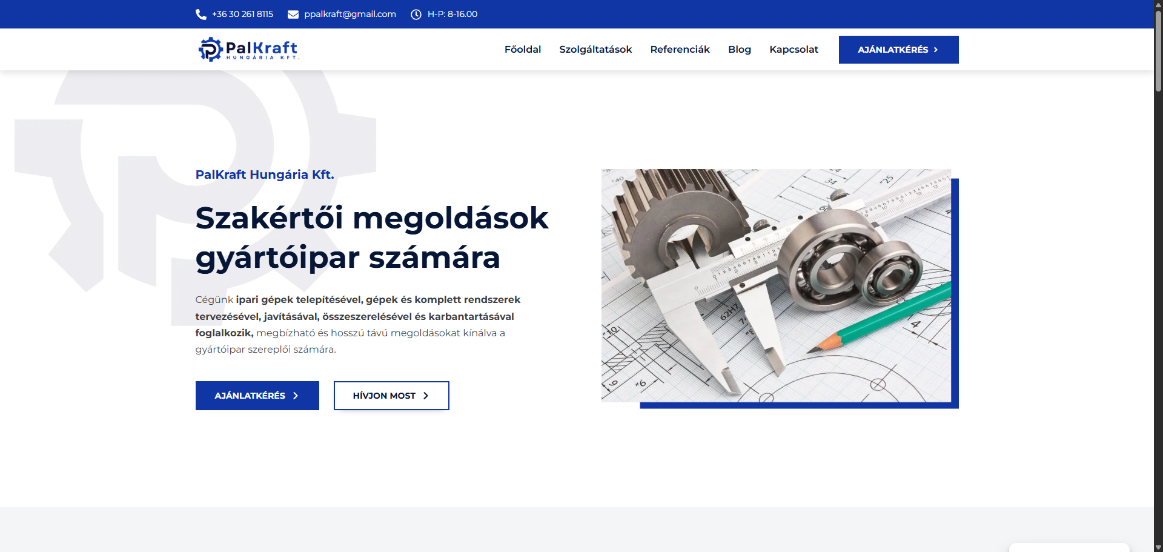1163x552 pixels.
Task: Click the paragraph starting with Cégünk
Action: pos(358,324)
